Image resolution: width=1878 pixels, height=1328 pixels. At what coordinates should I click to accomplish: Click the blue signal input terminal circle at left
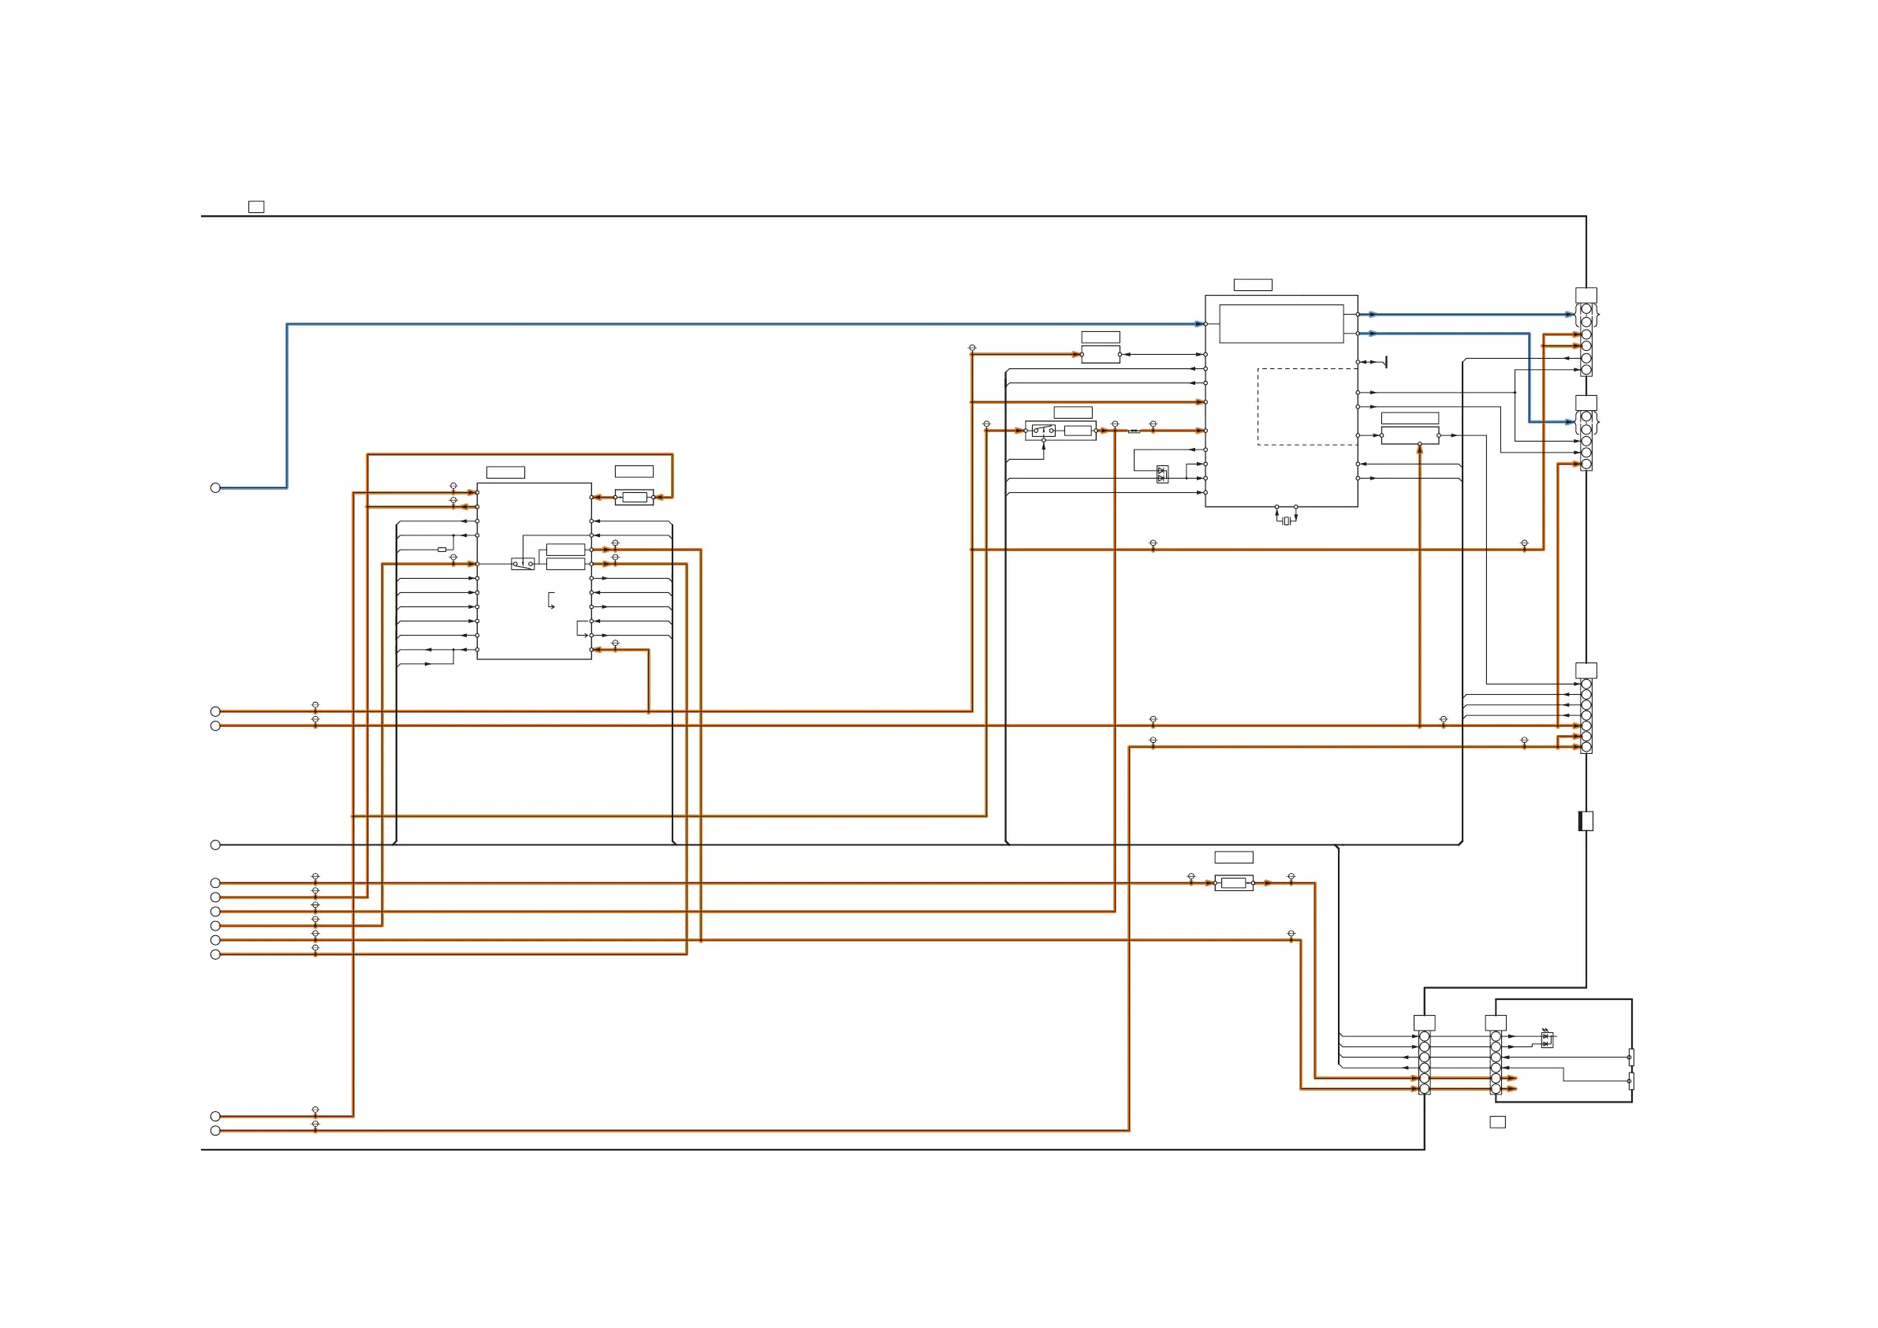215,487
